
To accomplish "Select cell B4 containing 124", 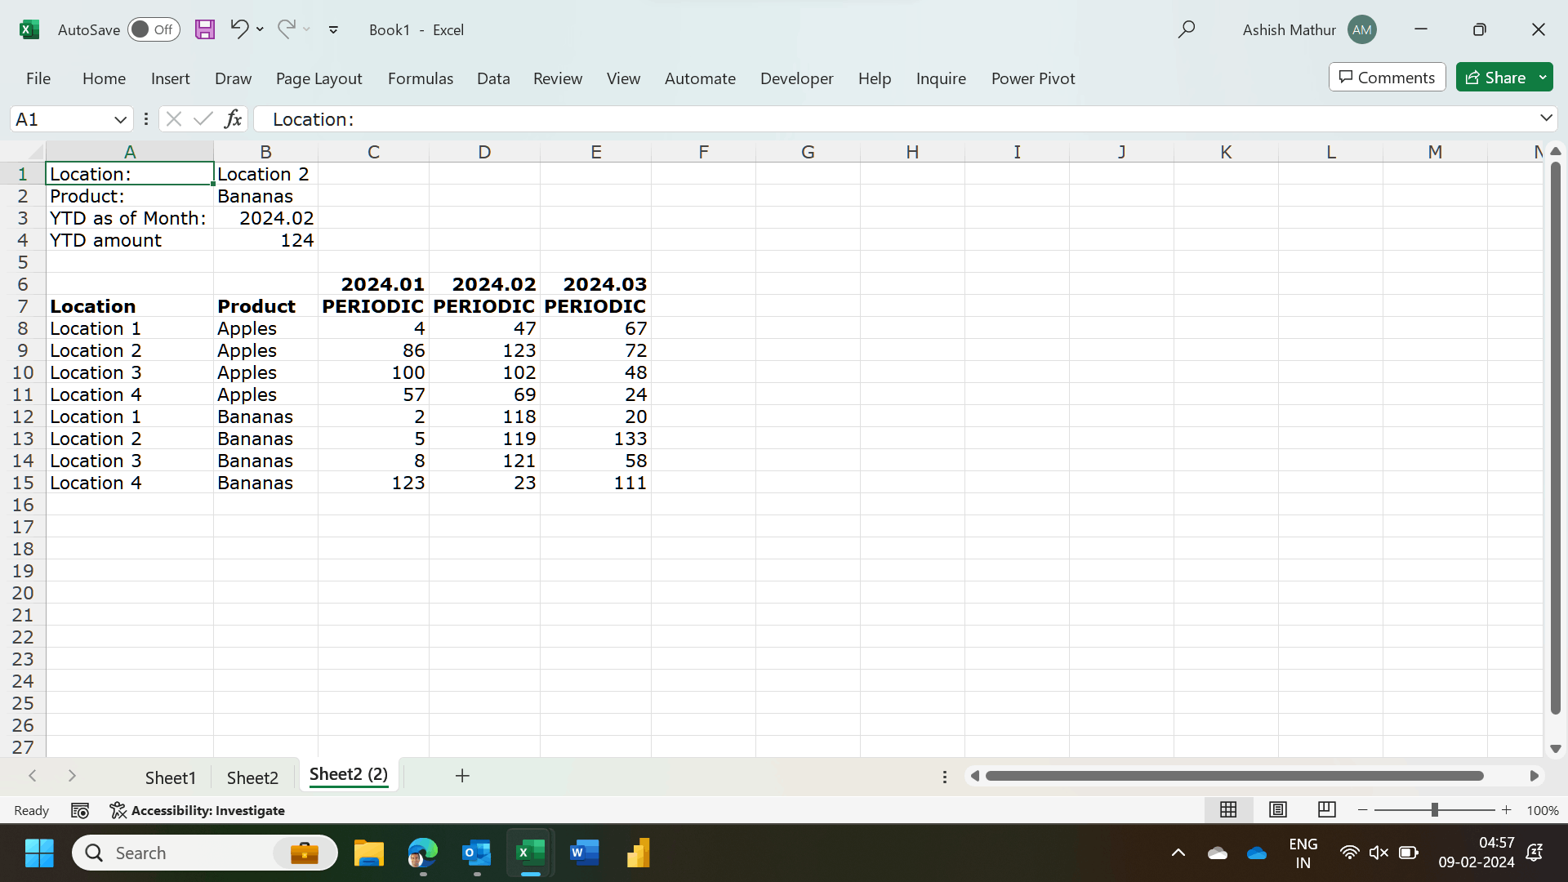I will [x=265, y=240].
